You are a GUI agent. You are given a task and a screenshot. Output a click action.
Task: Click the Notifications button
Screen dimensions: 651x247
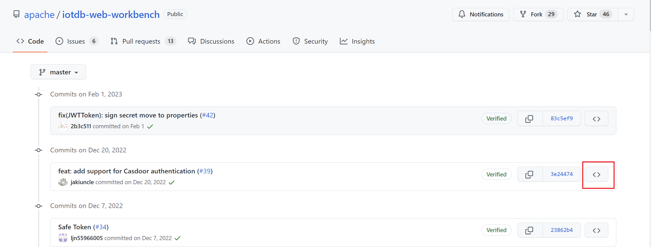coord(481,14)
